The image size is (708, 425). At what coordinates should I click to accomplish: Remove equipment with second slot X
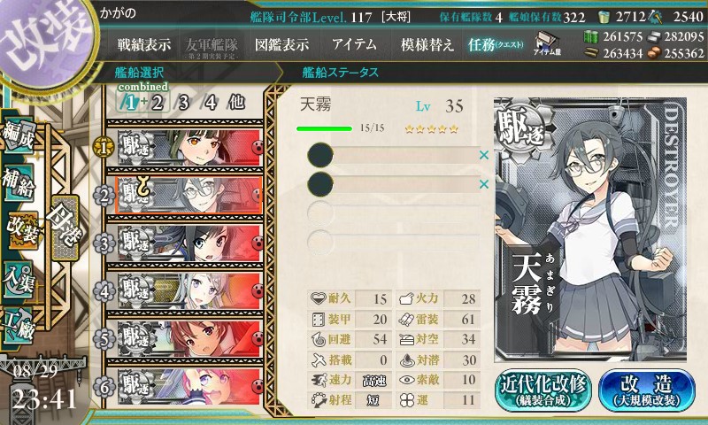click(x=484, y=184)
